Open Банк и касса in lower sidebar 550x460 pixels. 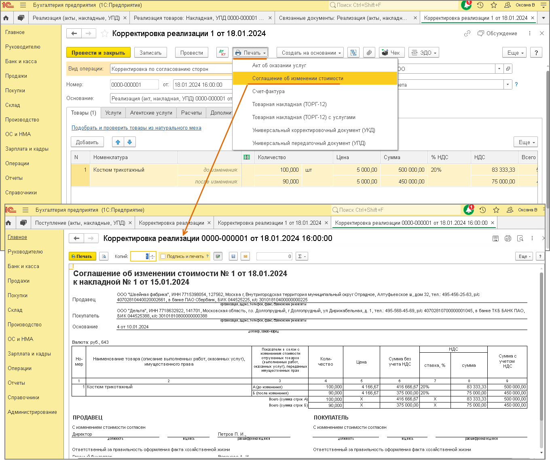[23, 266]
